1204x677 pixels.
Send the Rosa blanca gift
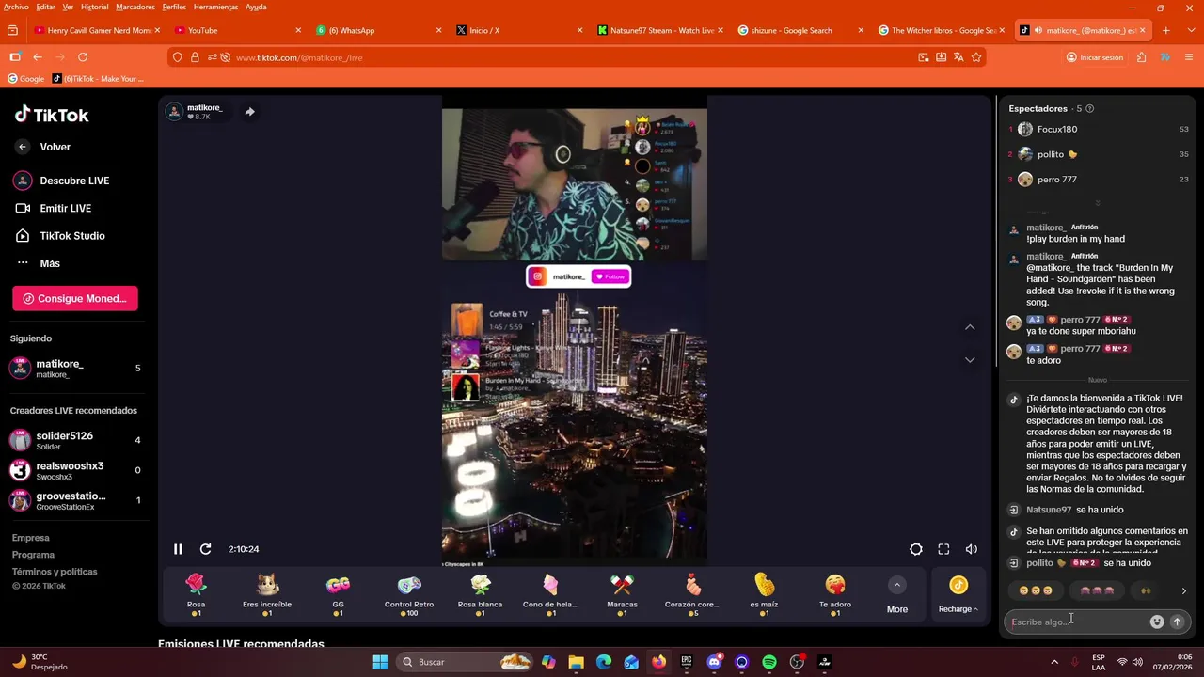[480, 594]
